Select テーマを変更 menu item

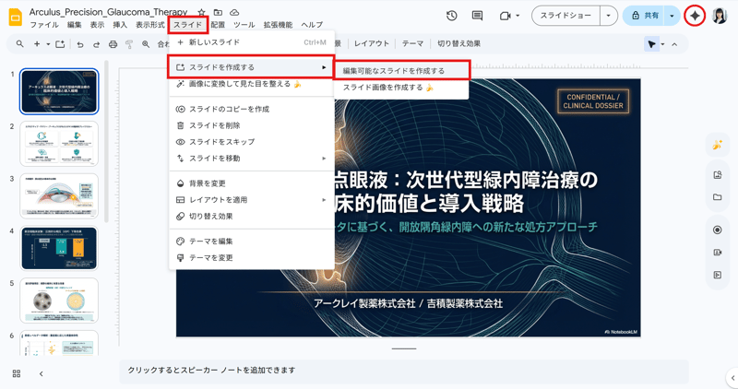pos(251,258)
